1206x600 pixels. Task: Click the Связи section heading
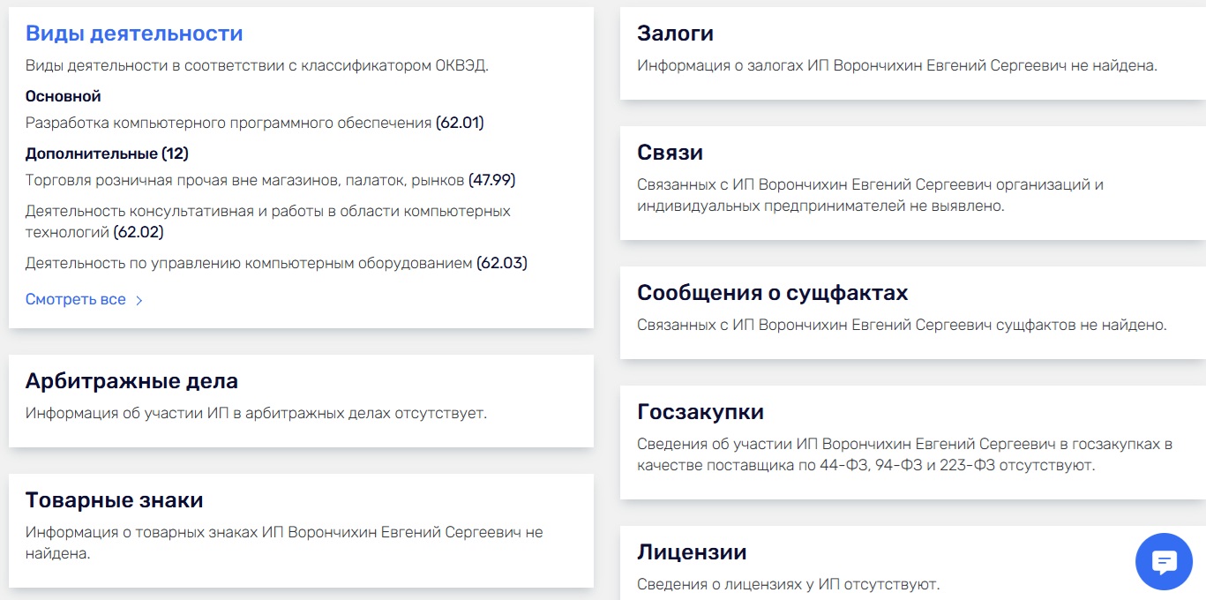[670, 153]
